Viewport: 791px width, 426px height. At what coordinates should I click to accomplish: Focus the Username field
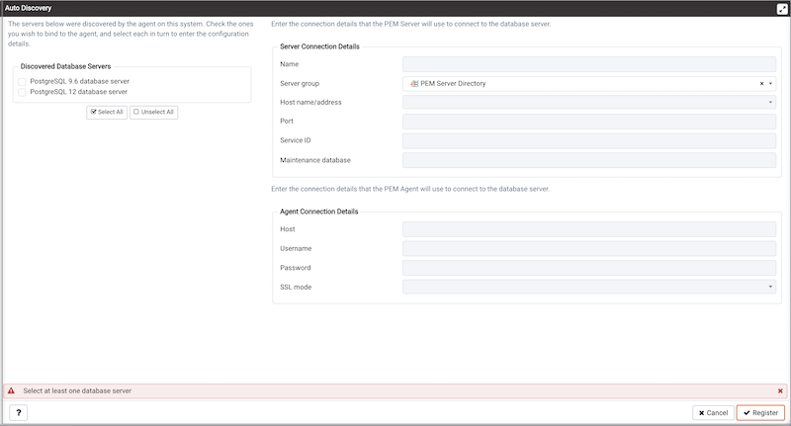tap(589, 248)
